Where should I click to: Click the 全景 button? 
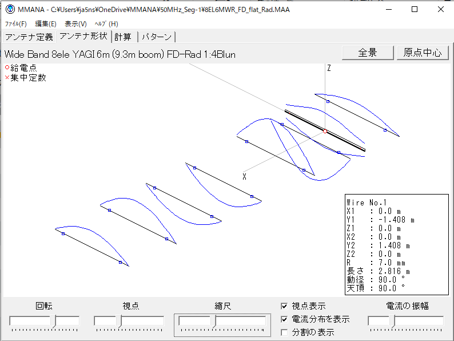tap(368, 53)
